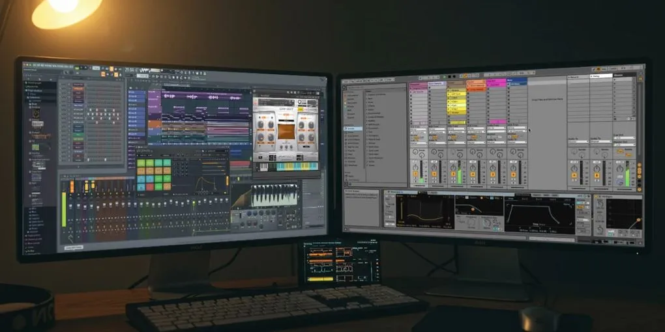
Task: Toggle the second Ableton track's activator button
Action: click(434, 174)
